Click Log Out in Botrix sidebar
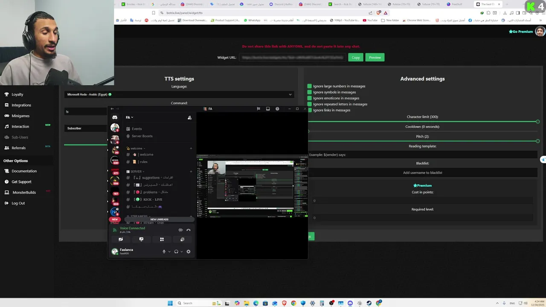The width and height of the screenshot is (546, 307). tap(18, 203)
